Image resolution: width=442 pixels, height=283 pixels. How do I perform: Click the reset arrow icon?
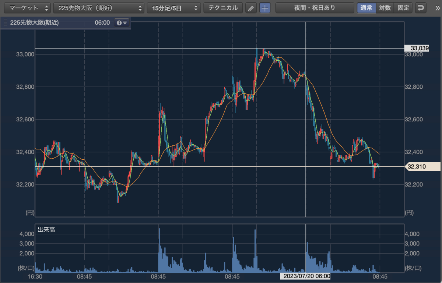[x=421, y=8]
